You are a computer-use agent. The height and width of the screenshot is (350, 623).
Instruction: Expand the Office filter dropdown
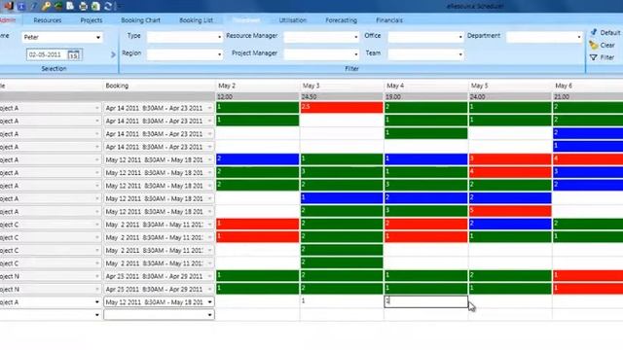425,37
